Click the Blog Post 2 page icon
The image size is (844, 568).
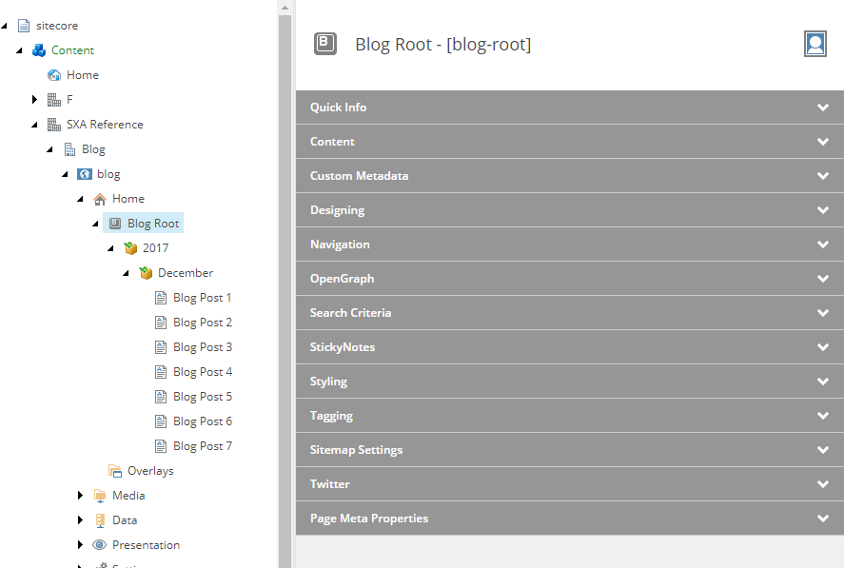point(161,323)
